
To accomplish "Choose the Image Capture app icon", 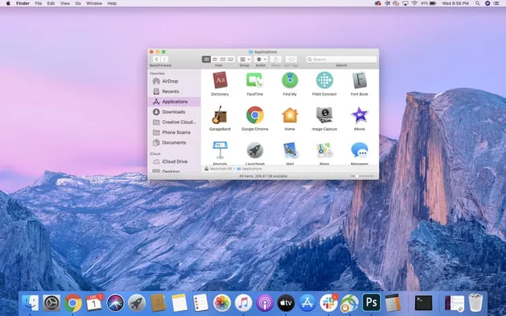I will tap(325, 115).
